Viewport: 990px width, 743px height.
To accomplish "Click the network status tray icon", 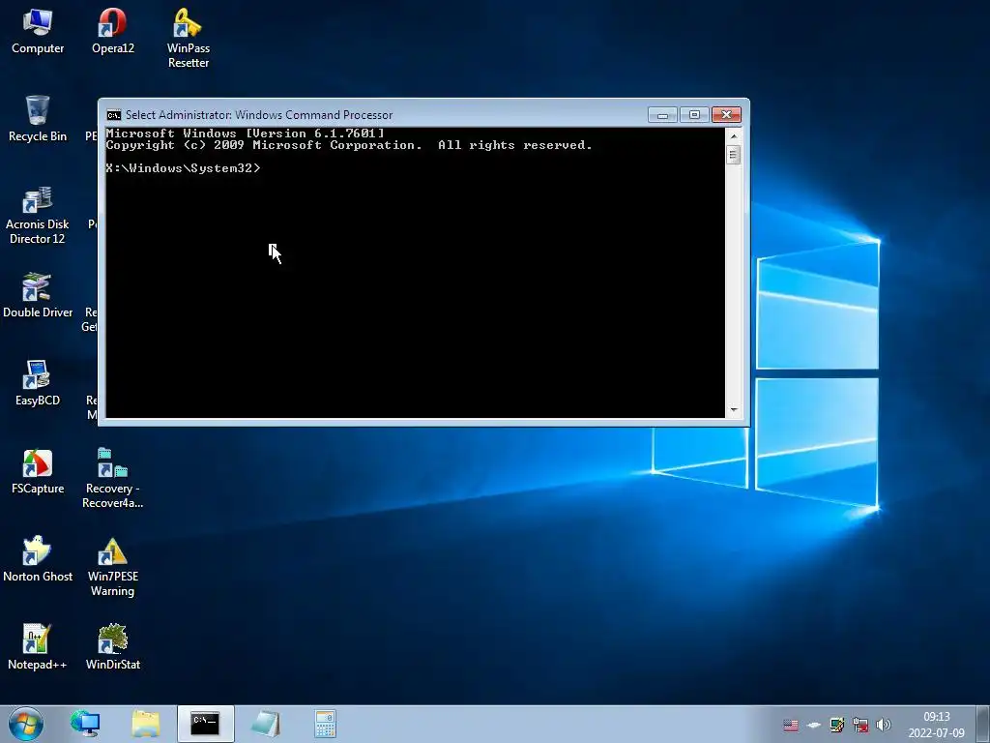I will 859,725.
